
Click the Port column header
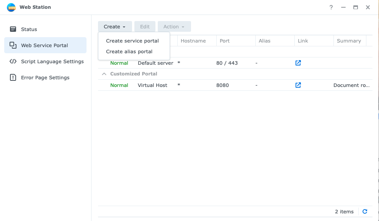[225, 41]
